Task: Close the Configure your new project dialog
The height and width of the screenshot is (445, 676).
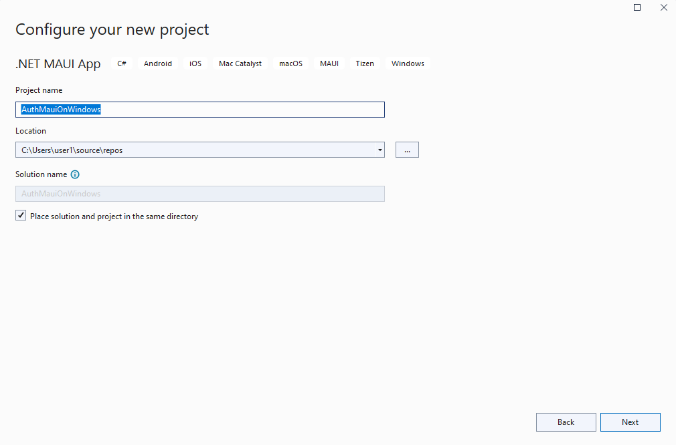Action: (663, 7)
